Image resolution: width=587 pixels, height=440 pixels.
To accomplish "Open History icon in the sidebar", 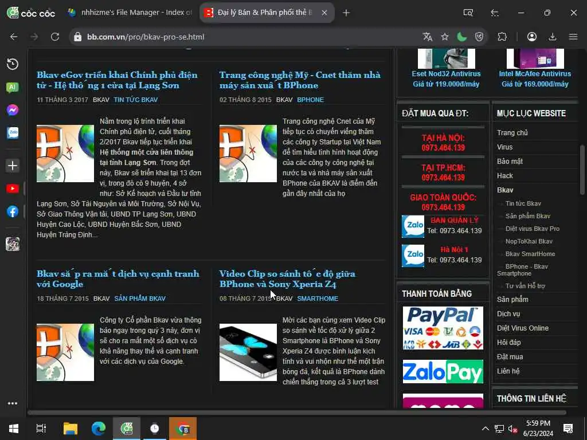I will 13,64.
